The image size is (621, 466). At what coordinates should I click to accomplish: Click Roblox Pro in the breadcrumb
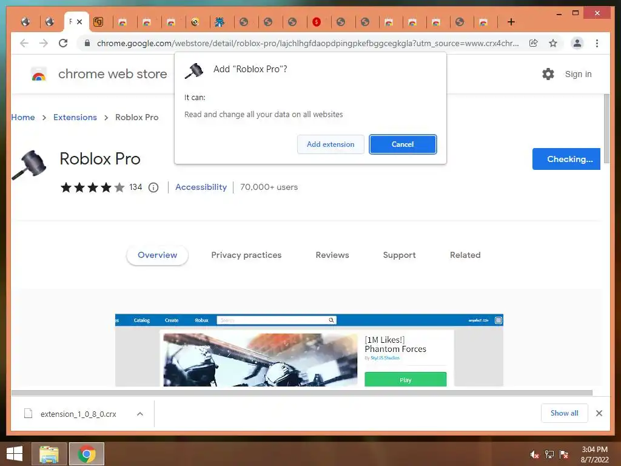click(x=136, y=117)
